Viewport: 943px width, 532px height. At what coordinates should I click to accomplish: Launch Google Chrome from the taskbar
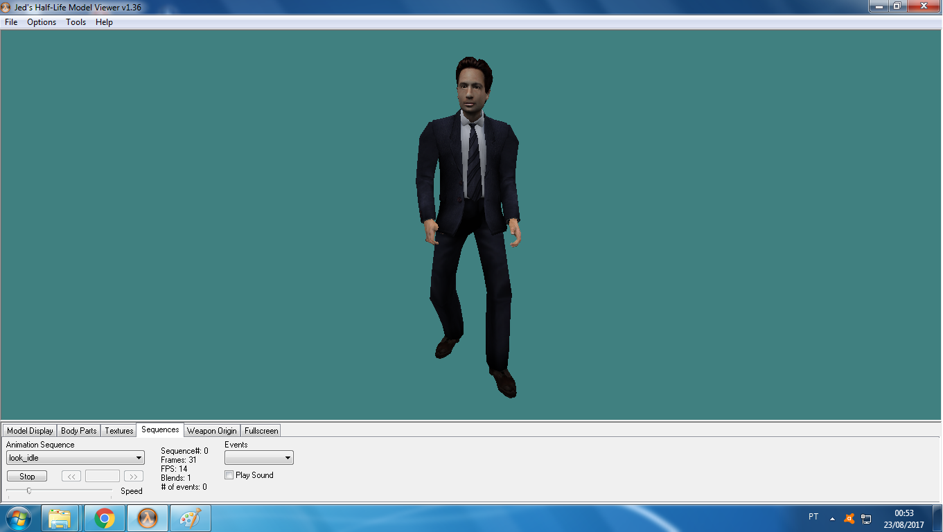105,518
